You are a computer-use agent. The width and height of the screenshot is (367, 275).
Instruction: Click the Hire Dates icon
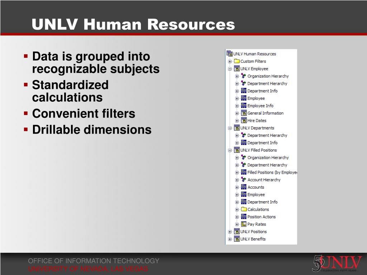tap(244, 120)
